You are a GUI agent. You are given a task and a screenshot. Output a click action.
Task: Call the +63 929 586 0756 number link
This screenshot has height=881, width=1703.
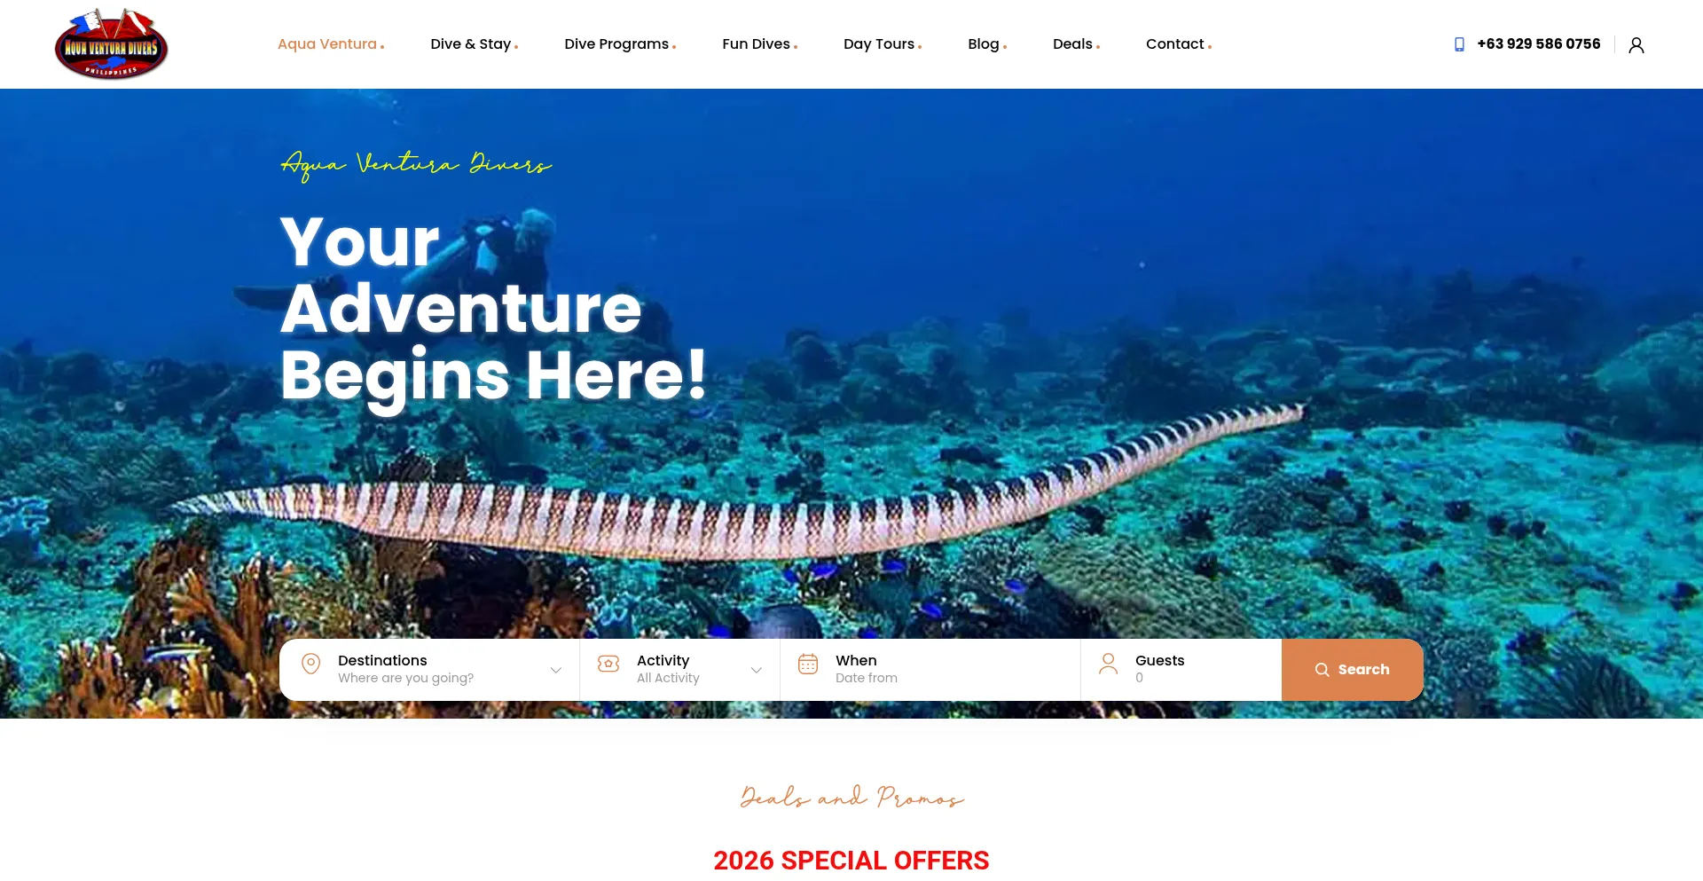[1539, 44]
